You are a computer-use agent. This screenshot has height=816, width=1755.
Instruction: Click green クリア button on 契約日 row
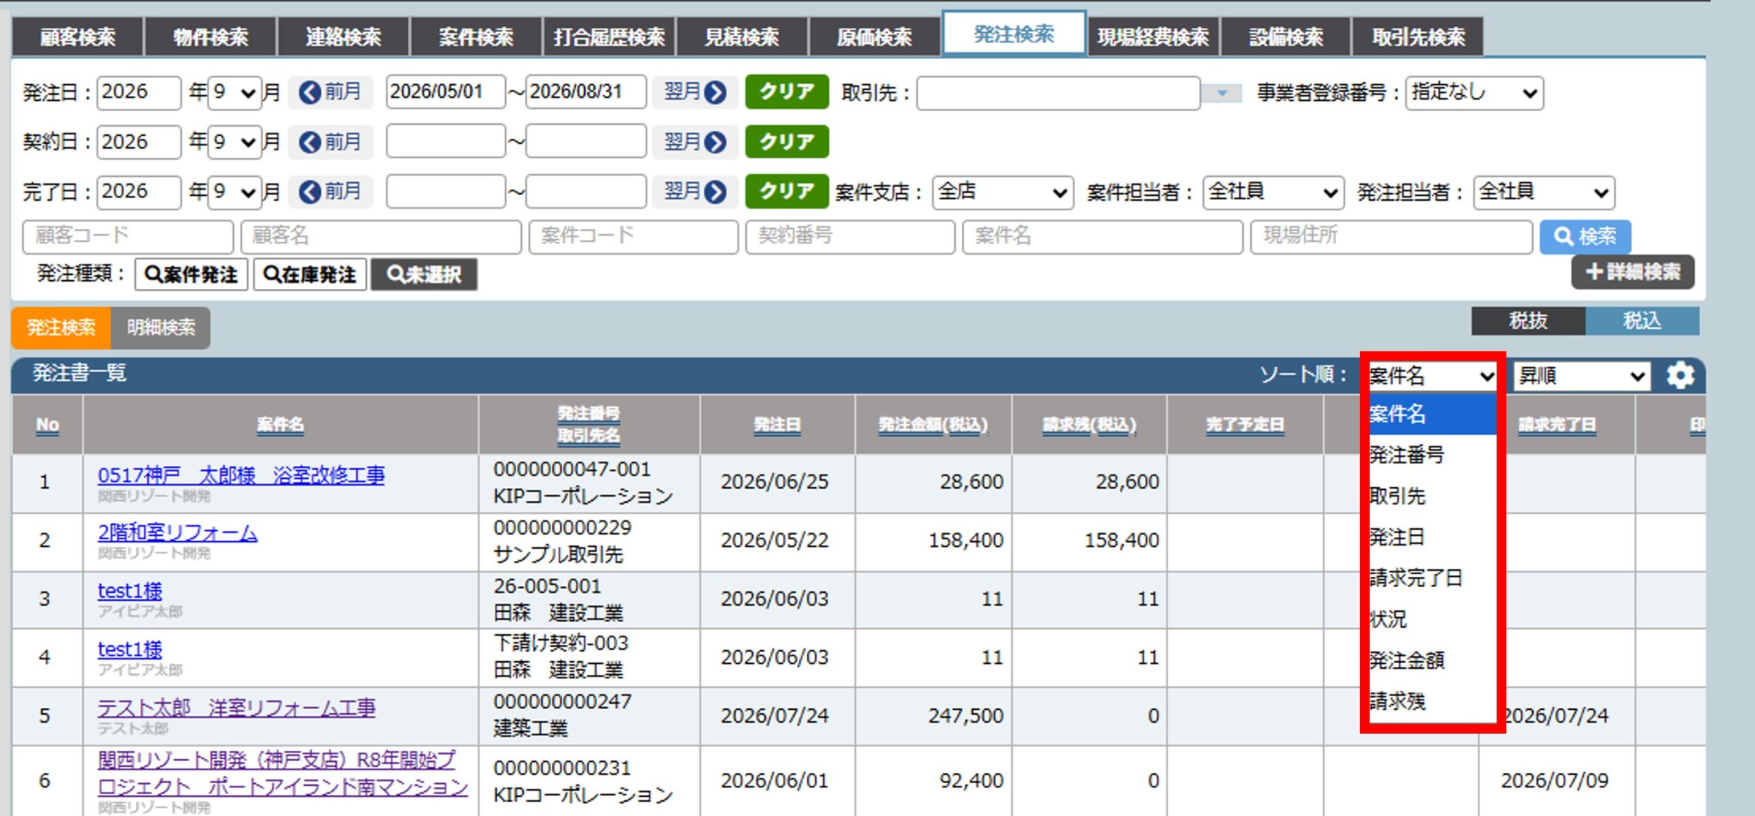(x=787, y=142)
